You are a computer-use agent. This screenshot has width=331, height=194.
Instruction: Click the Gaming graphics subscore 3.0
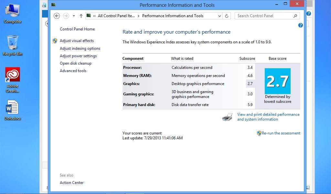250,94
